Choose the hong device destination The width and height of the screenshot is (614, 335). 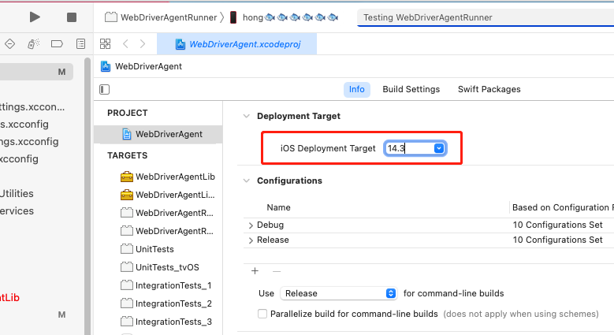[284, 17]
